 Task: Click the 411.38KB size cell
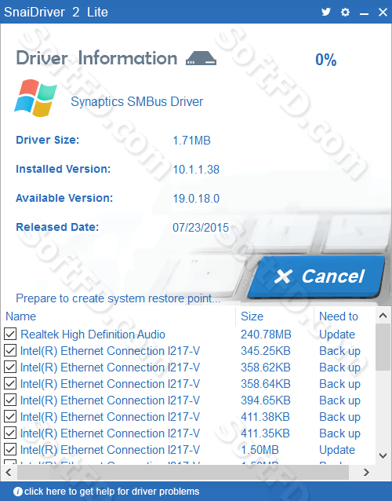coord(265,417)
